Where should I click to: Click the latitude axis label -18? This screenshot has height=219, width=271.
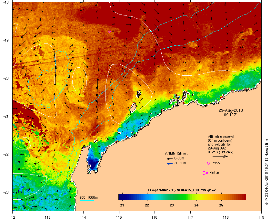(6, 2)
